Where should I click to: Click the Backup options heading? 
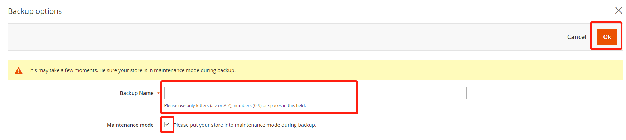(x=35, y=11)
